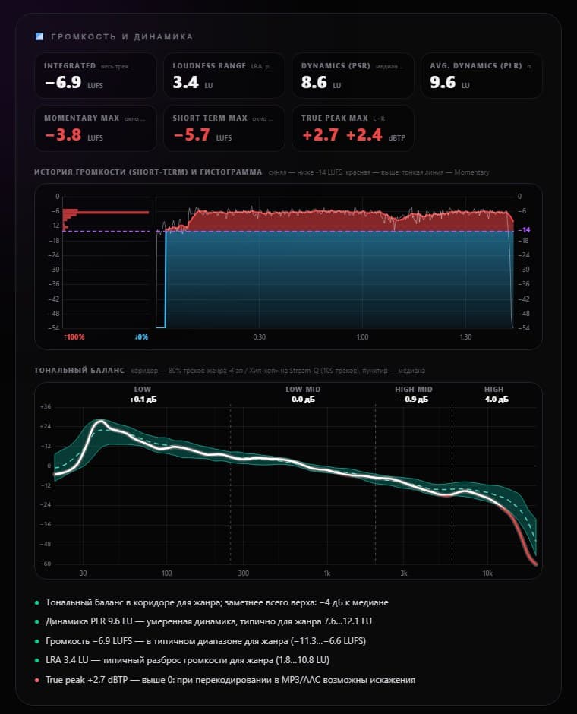This screenshot has width=577, height=714.
Task: Click the 100 Hz frequency axis label
Action: (x=167, y=573)
